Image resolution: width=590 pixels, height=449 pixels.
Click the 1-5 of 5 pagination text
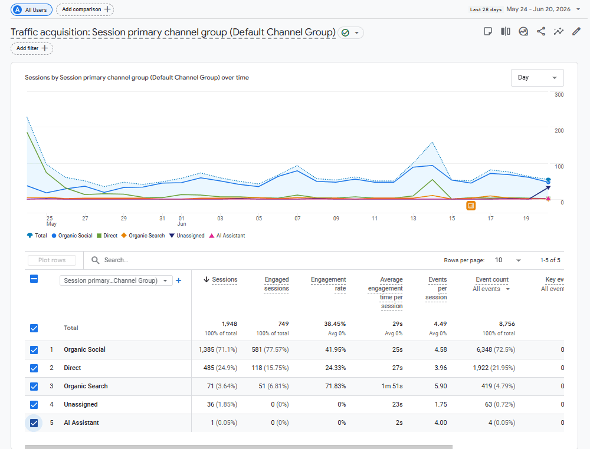[550, 260]
